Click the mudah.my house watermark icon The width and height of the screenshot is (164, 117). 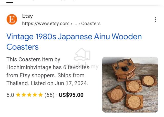(x=82, y=55)
